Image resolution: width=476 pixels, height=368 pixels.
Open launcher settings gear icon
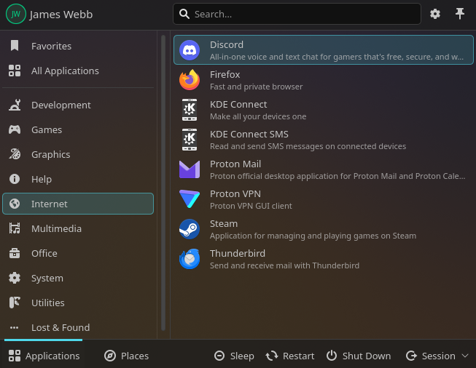click(435, 14)
